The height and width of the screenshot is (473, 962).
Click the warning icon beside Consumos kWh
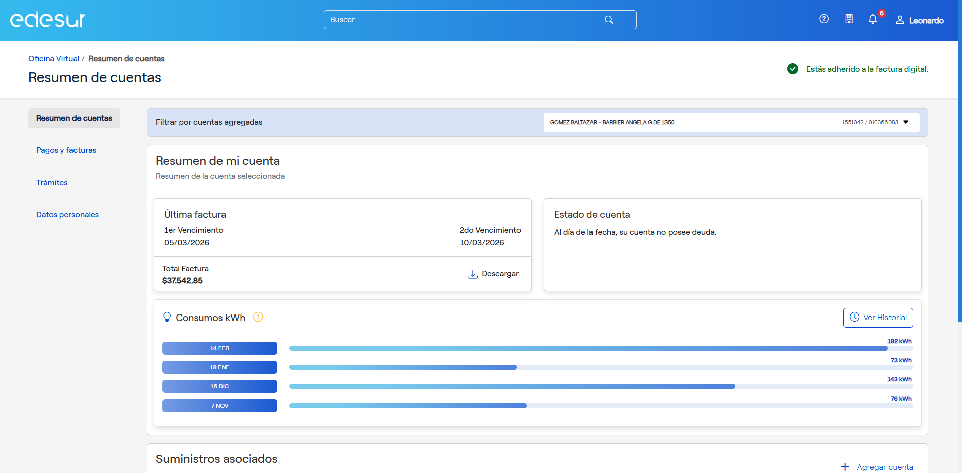coord(259,318)
